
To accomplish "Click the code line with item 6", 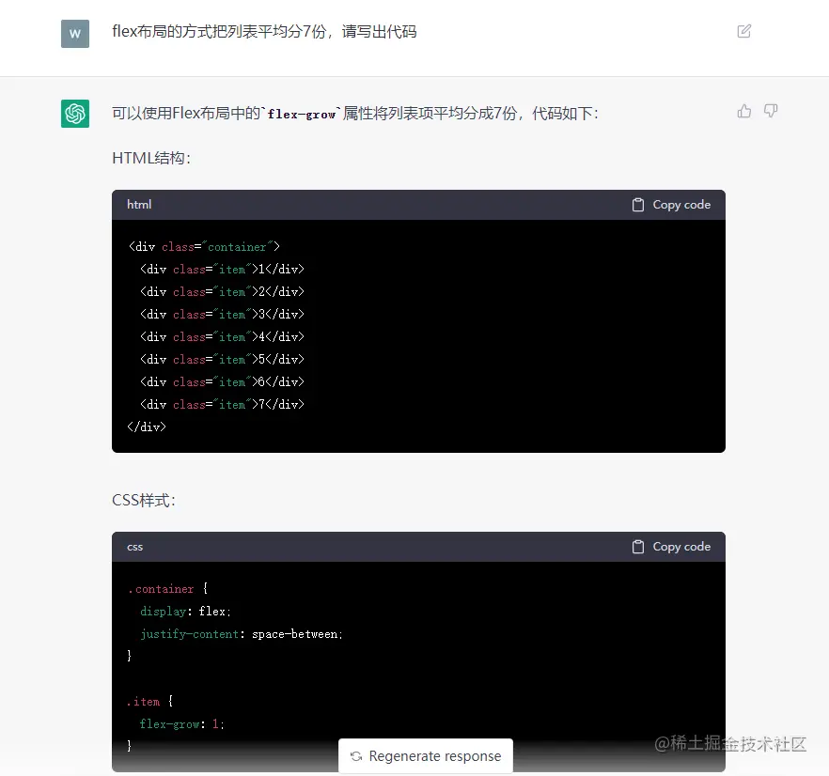I will pos(222,381).
